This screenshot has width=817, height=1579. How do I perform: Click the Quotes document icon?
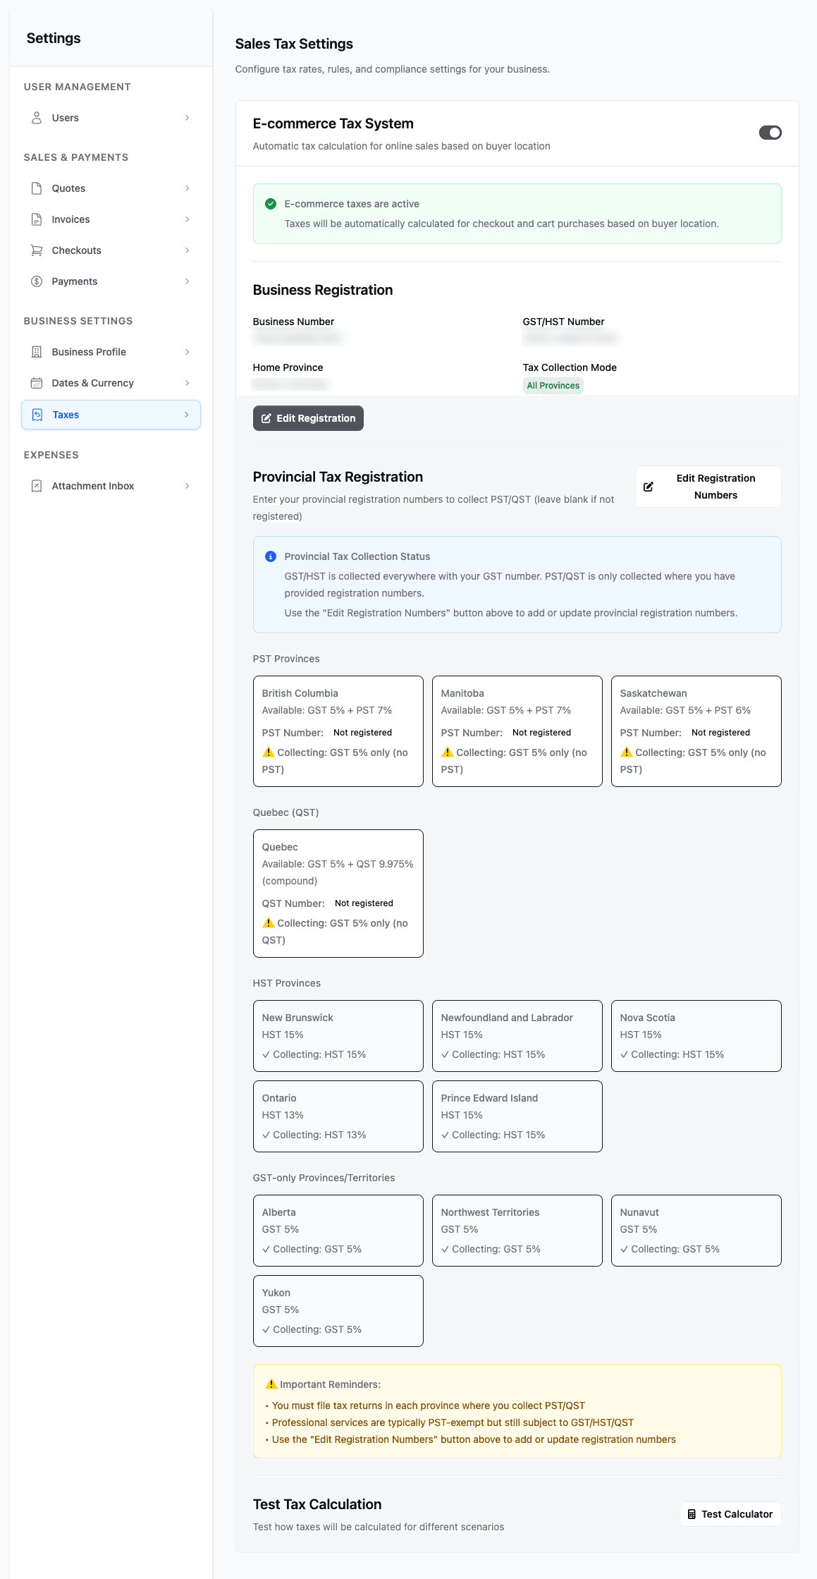(x=37, y=188)
